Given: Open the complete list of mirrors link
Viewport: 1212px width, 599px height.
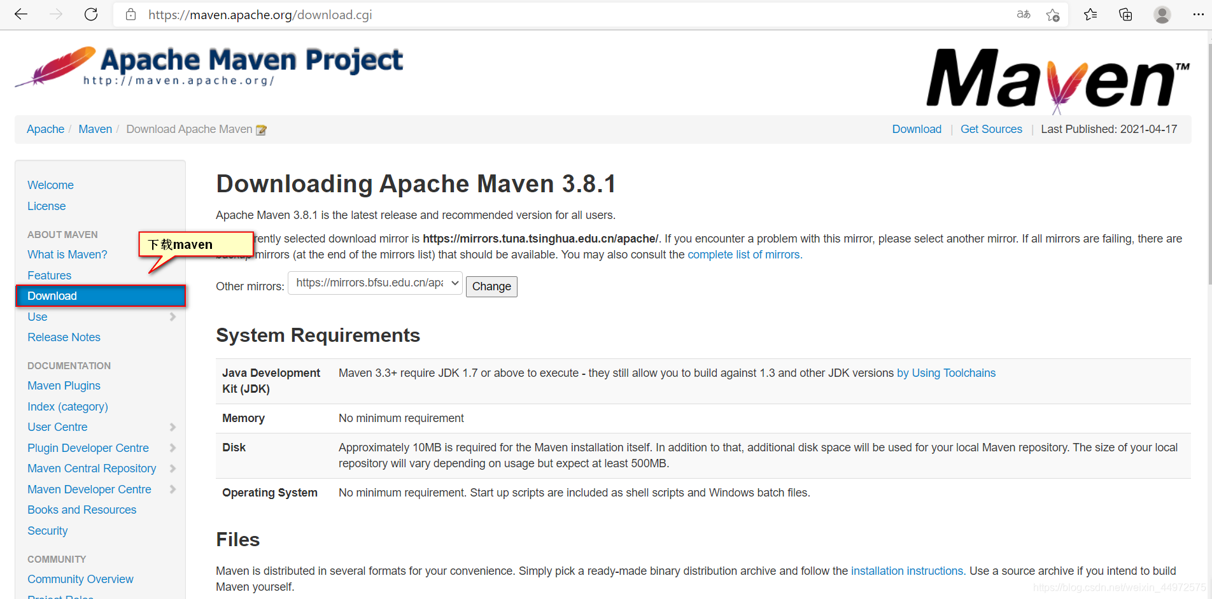Looking at the screenshot, I should (x=743, y=255).
